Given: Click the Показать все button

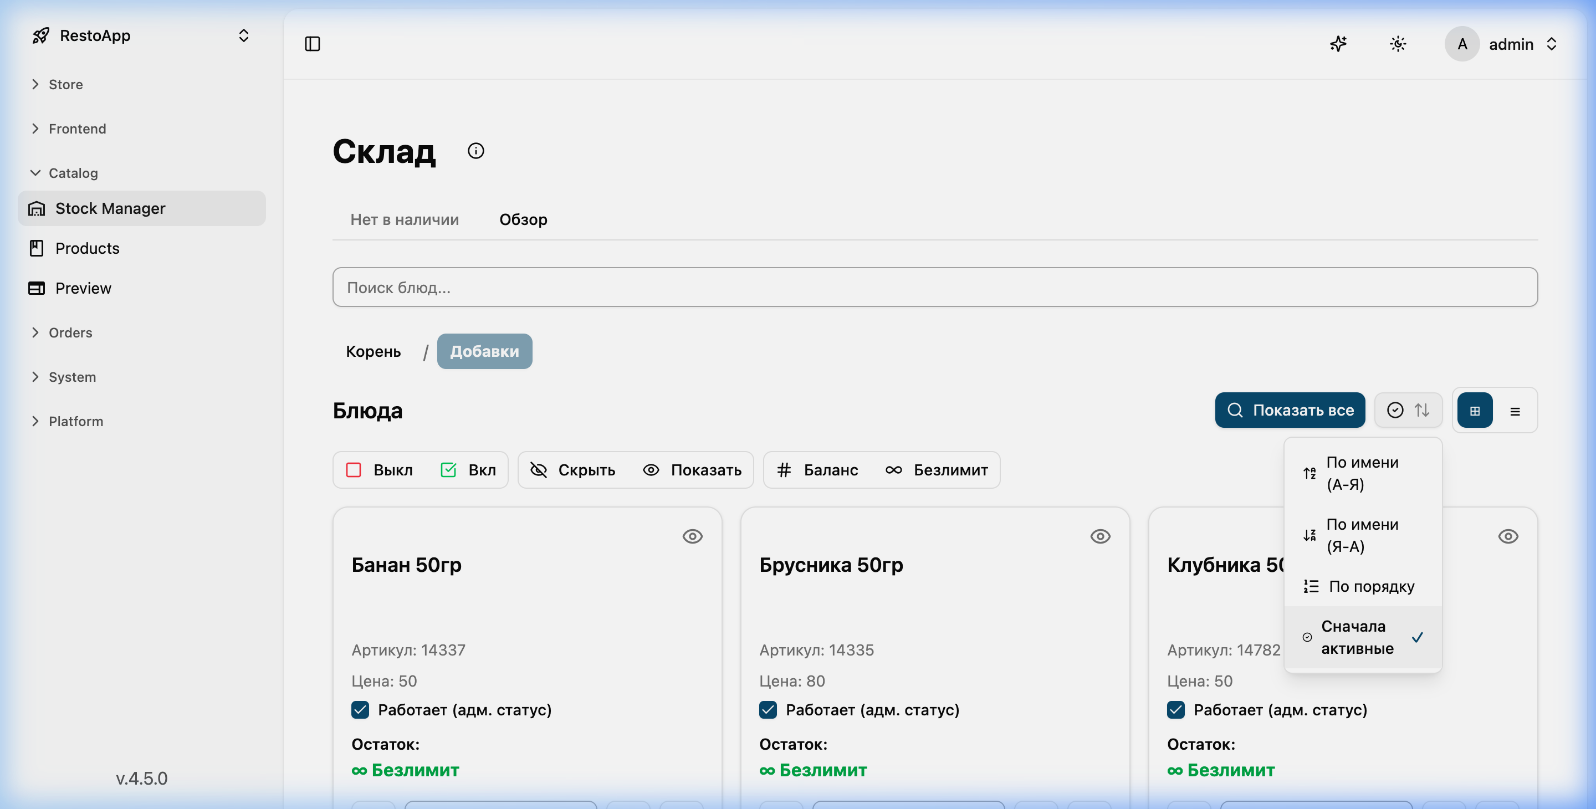Looking at the screenshot, I should [1290, 410].
